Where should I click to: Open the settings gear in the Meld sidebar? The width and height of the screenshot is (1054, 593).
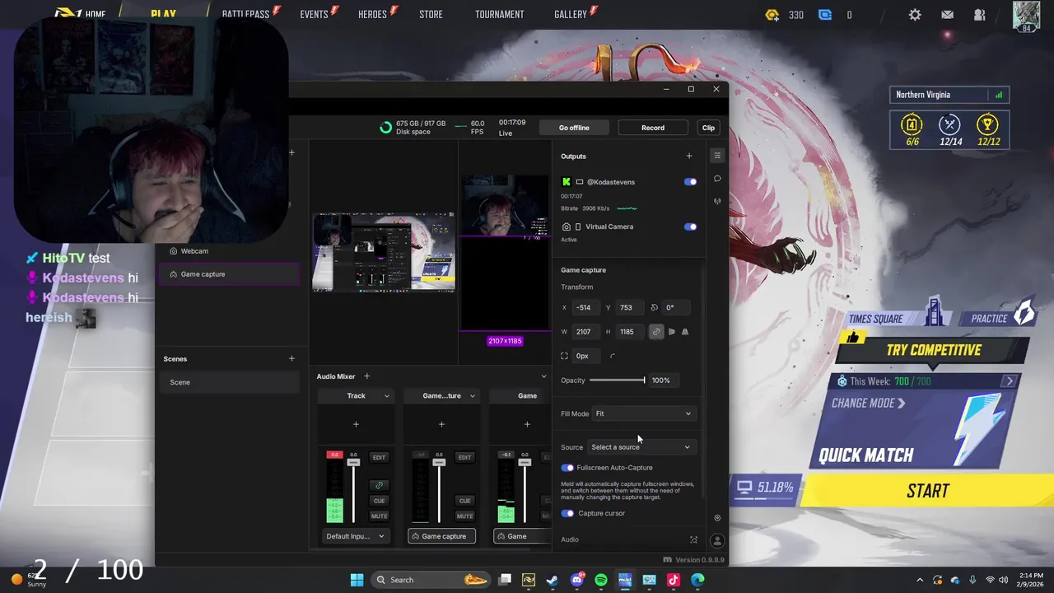[717, 518]
